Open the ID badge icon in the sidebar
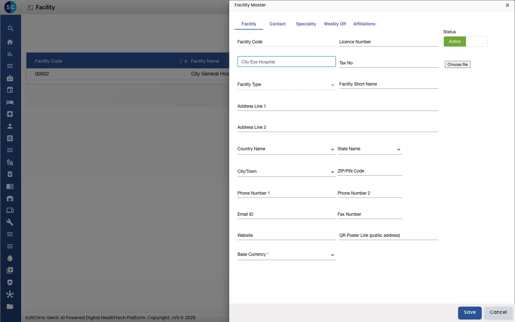Viewport: 515px width, 322px height. (x=10, y=78)
